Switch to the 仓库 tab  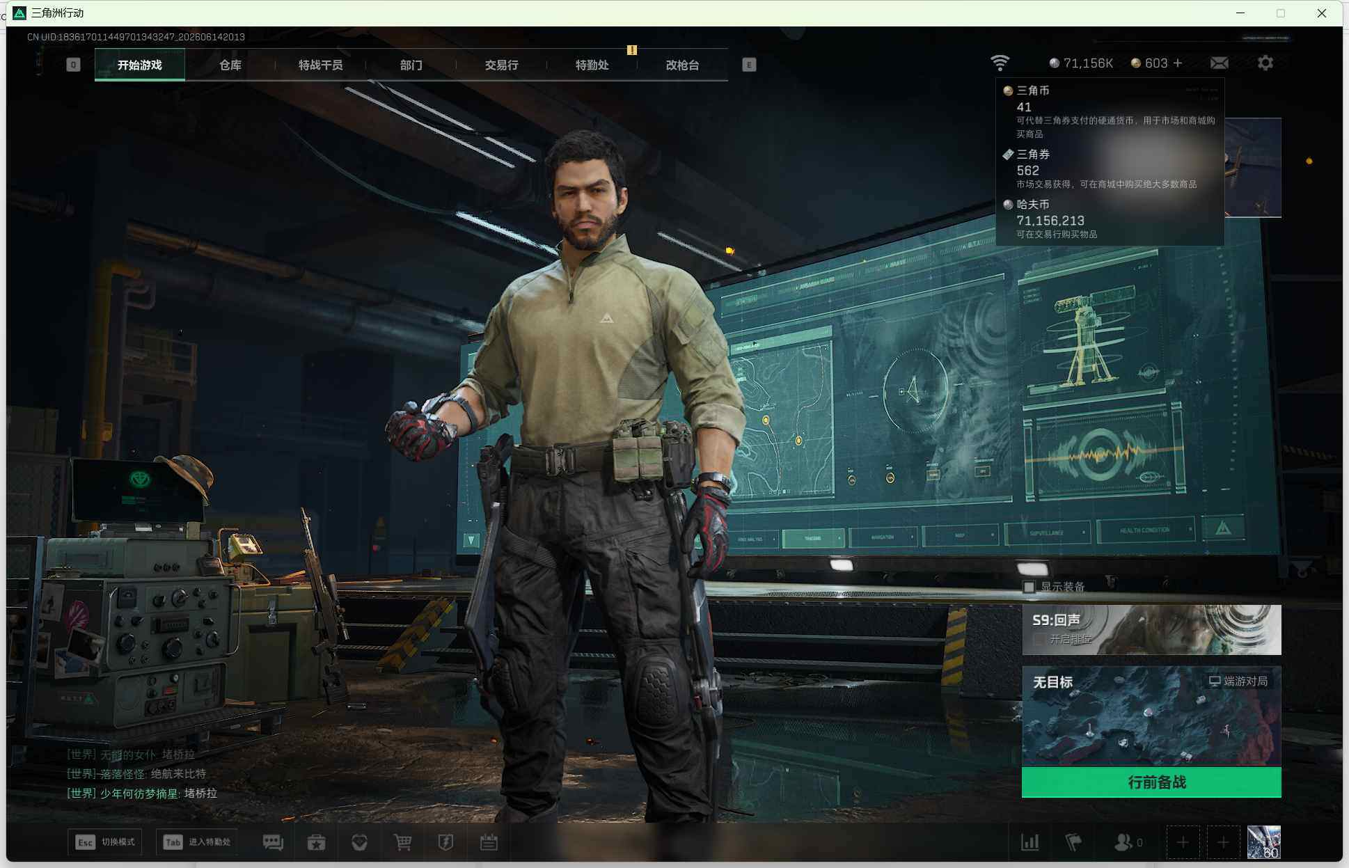pos(230,65)
